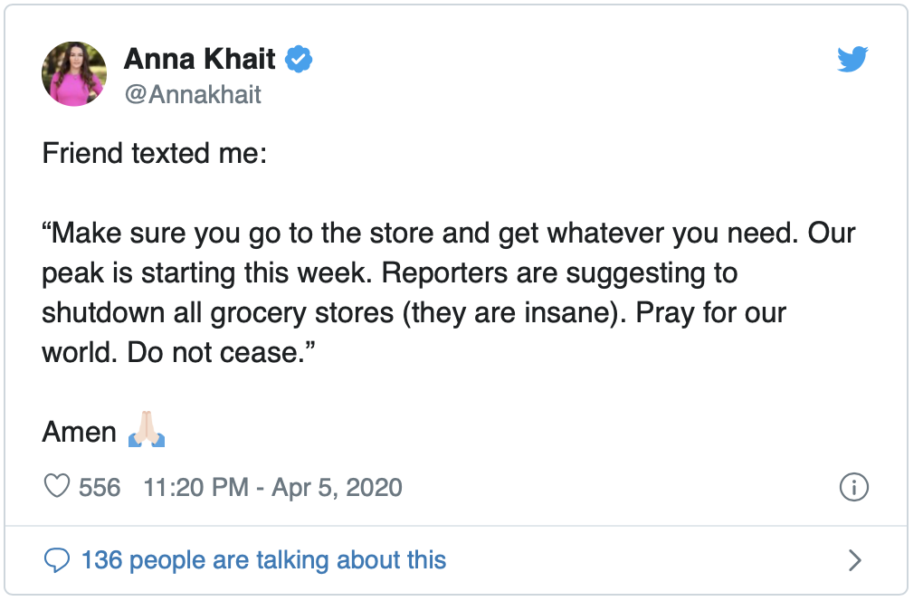Click the speech bubble reply icon
This screenshot has height=601, width=923.
(57, 559)
